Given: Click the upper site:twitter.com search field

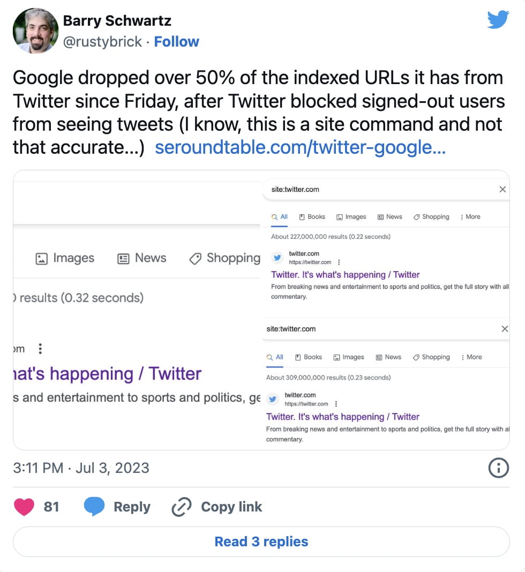Looking at the screenshot, I should [x=375, y=189].
